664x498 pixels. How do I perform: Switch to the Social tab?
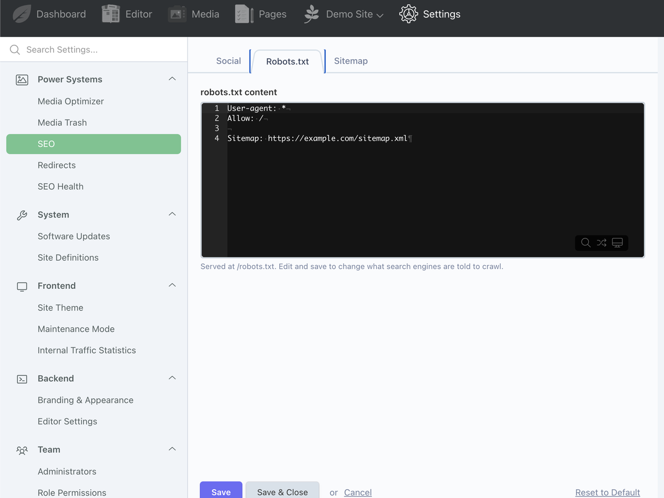click(x=229, y=61)
